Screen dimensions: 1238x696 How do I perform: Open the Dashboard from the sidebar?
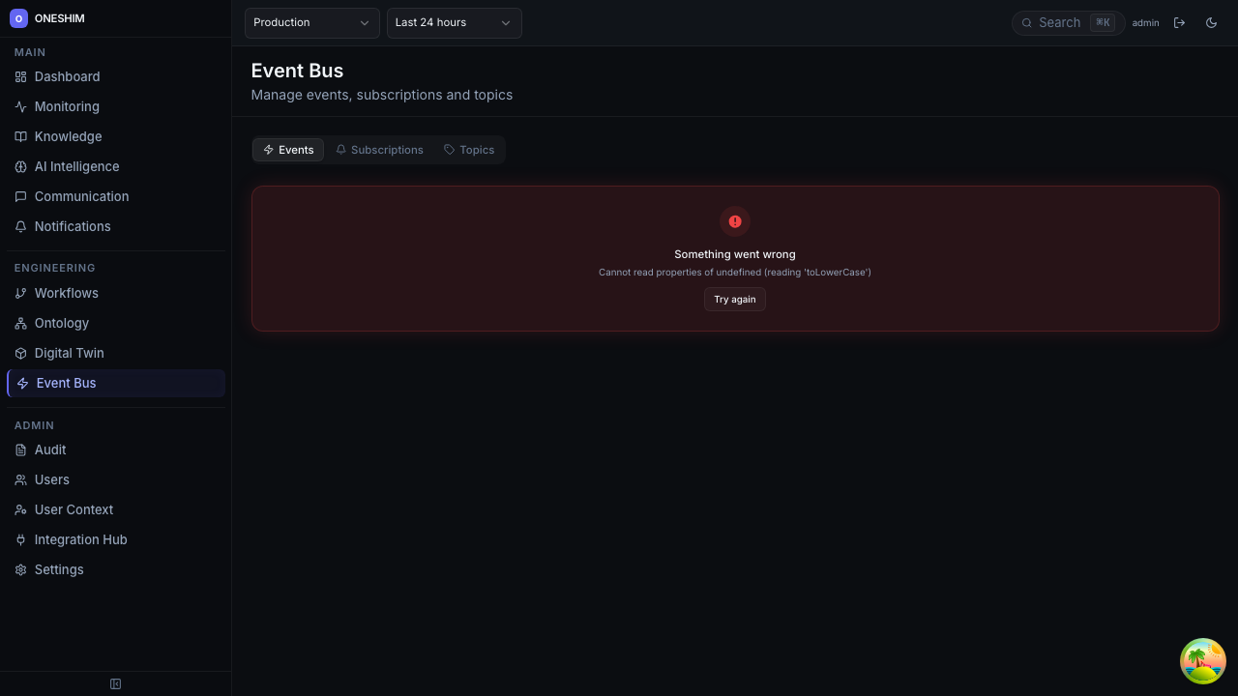click(67, 76)
